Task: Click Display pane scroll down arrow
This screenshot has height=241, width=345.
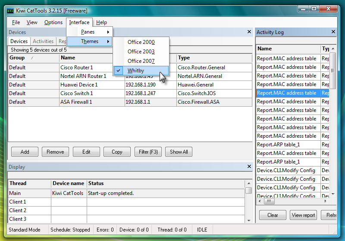Action: [x=249, y=220]
